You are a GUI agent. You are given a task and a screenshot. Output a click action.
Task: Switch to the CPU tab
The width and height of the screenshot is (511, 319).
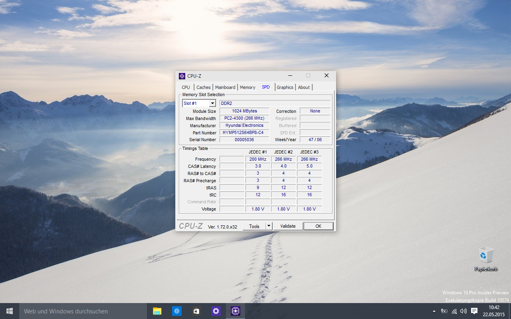186,87
